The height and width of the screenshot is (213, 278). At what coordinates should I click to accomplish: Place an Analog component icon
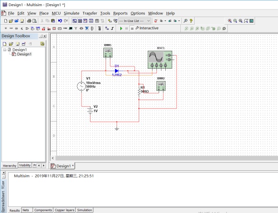pos(27,28)
